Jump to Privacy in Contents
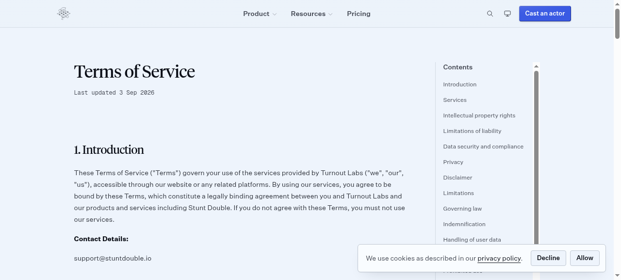Viewport: 621px width, 280px height. (x=453, y=162)
